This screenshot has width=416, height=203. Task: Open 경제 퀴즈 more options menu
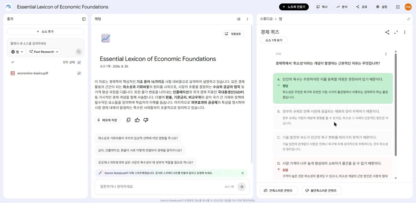coord(405,32)
